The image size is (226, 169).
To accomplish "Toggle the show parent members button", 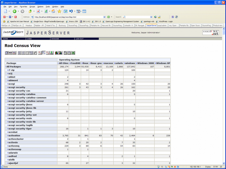I will click(19, 53).
